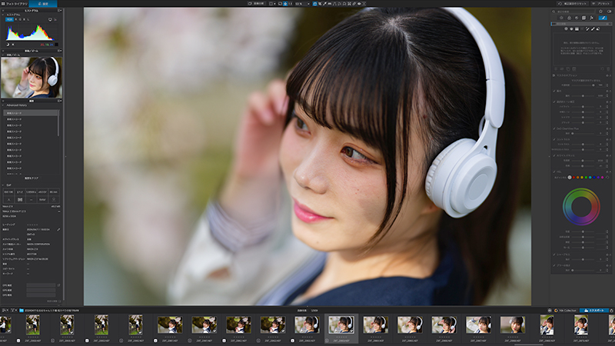Toggle the コントラスト correction checkmark

point(554,139)
